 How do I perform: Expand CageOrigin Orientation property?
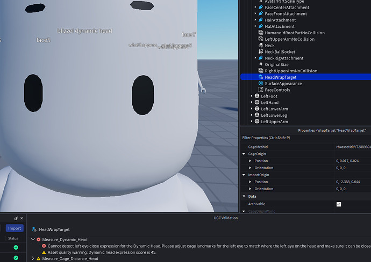click(x=250, y=168)
